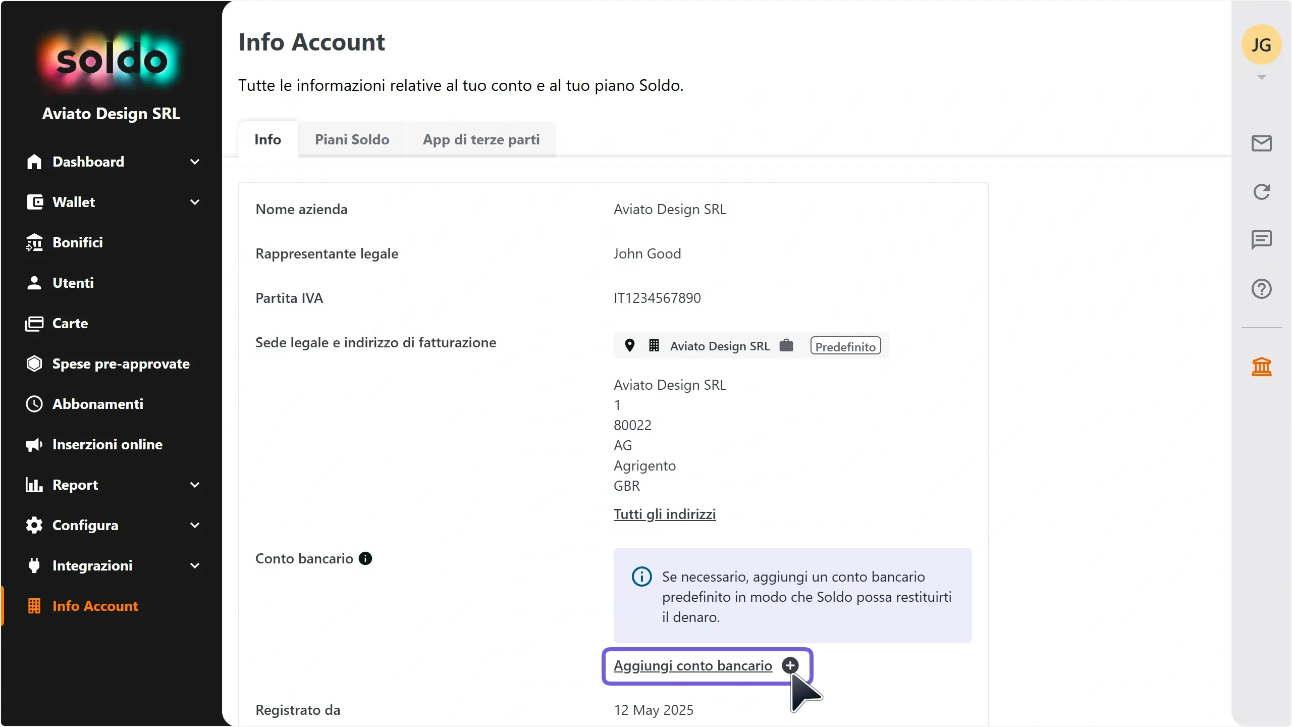Open the help question mark icon
This screenshot has width=1292, height=727.
click(1261, 289)
